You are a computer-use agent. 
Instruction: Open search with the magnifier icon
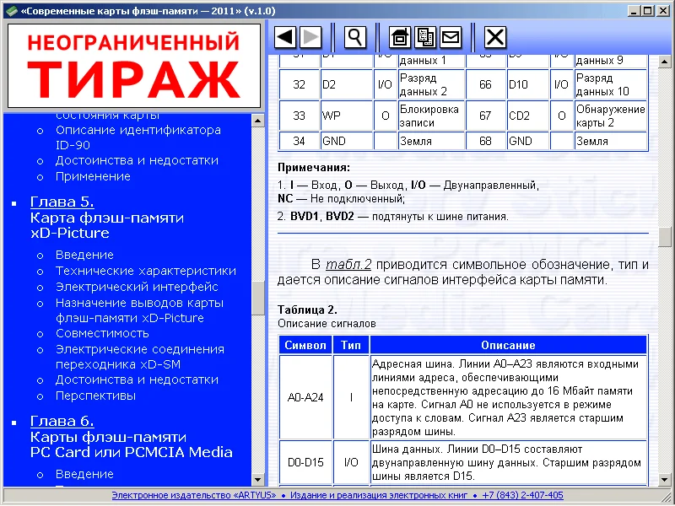pos(355,37)
